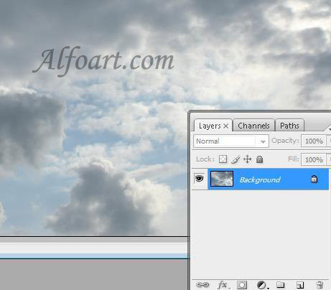Create a new group folder
Viewport: 331px width, 290px height.
(x=280, y=285)
